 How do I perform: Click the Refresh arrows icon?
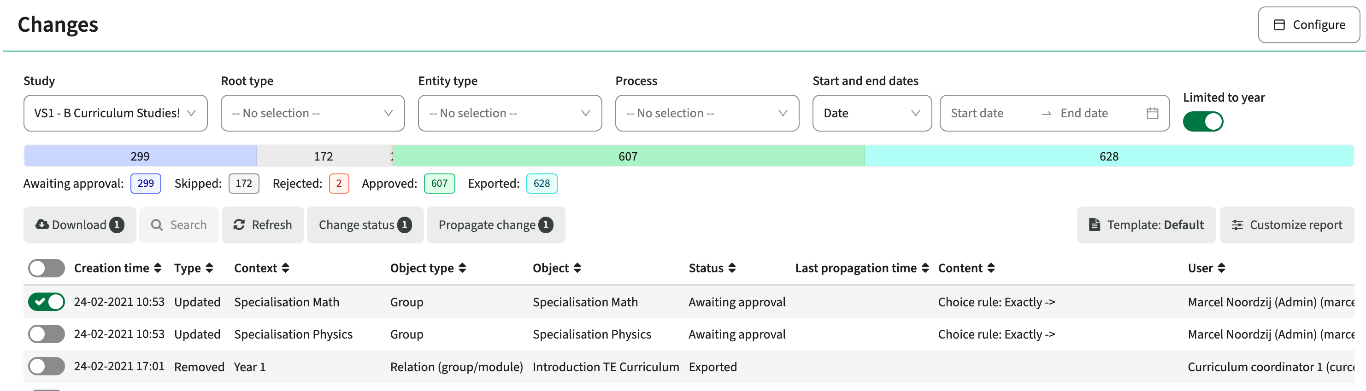239,225
